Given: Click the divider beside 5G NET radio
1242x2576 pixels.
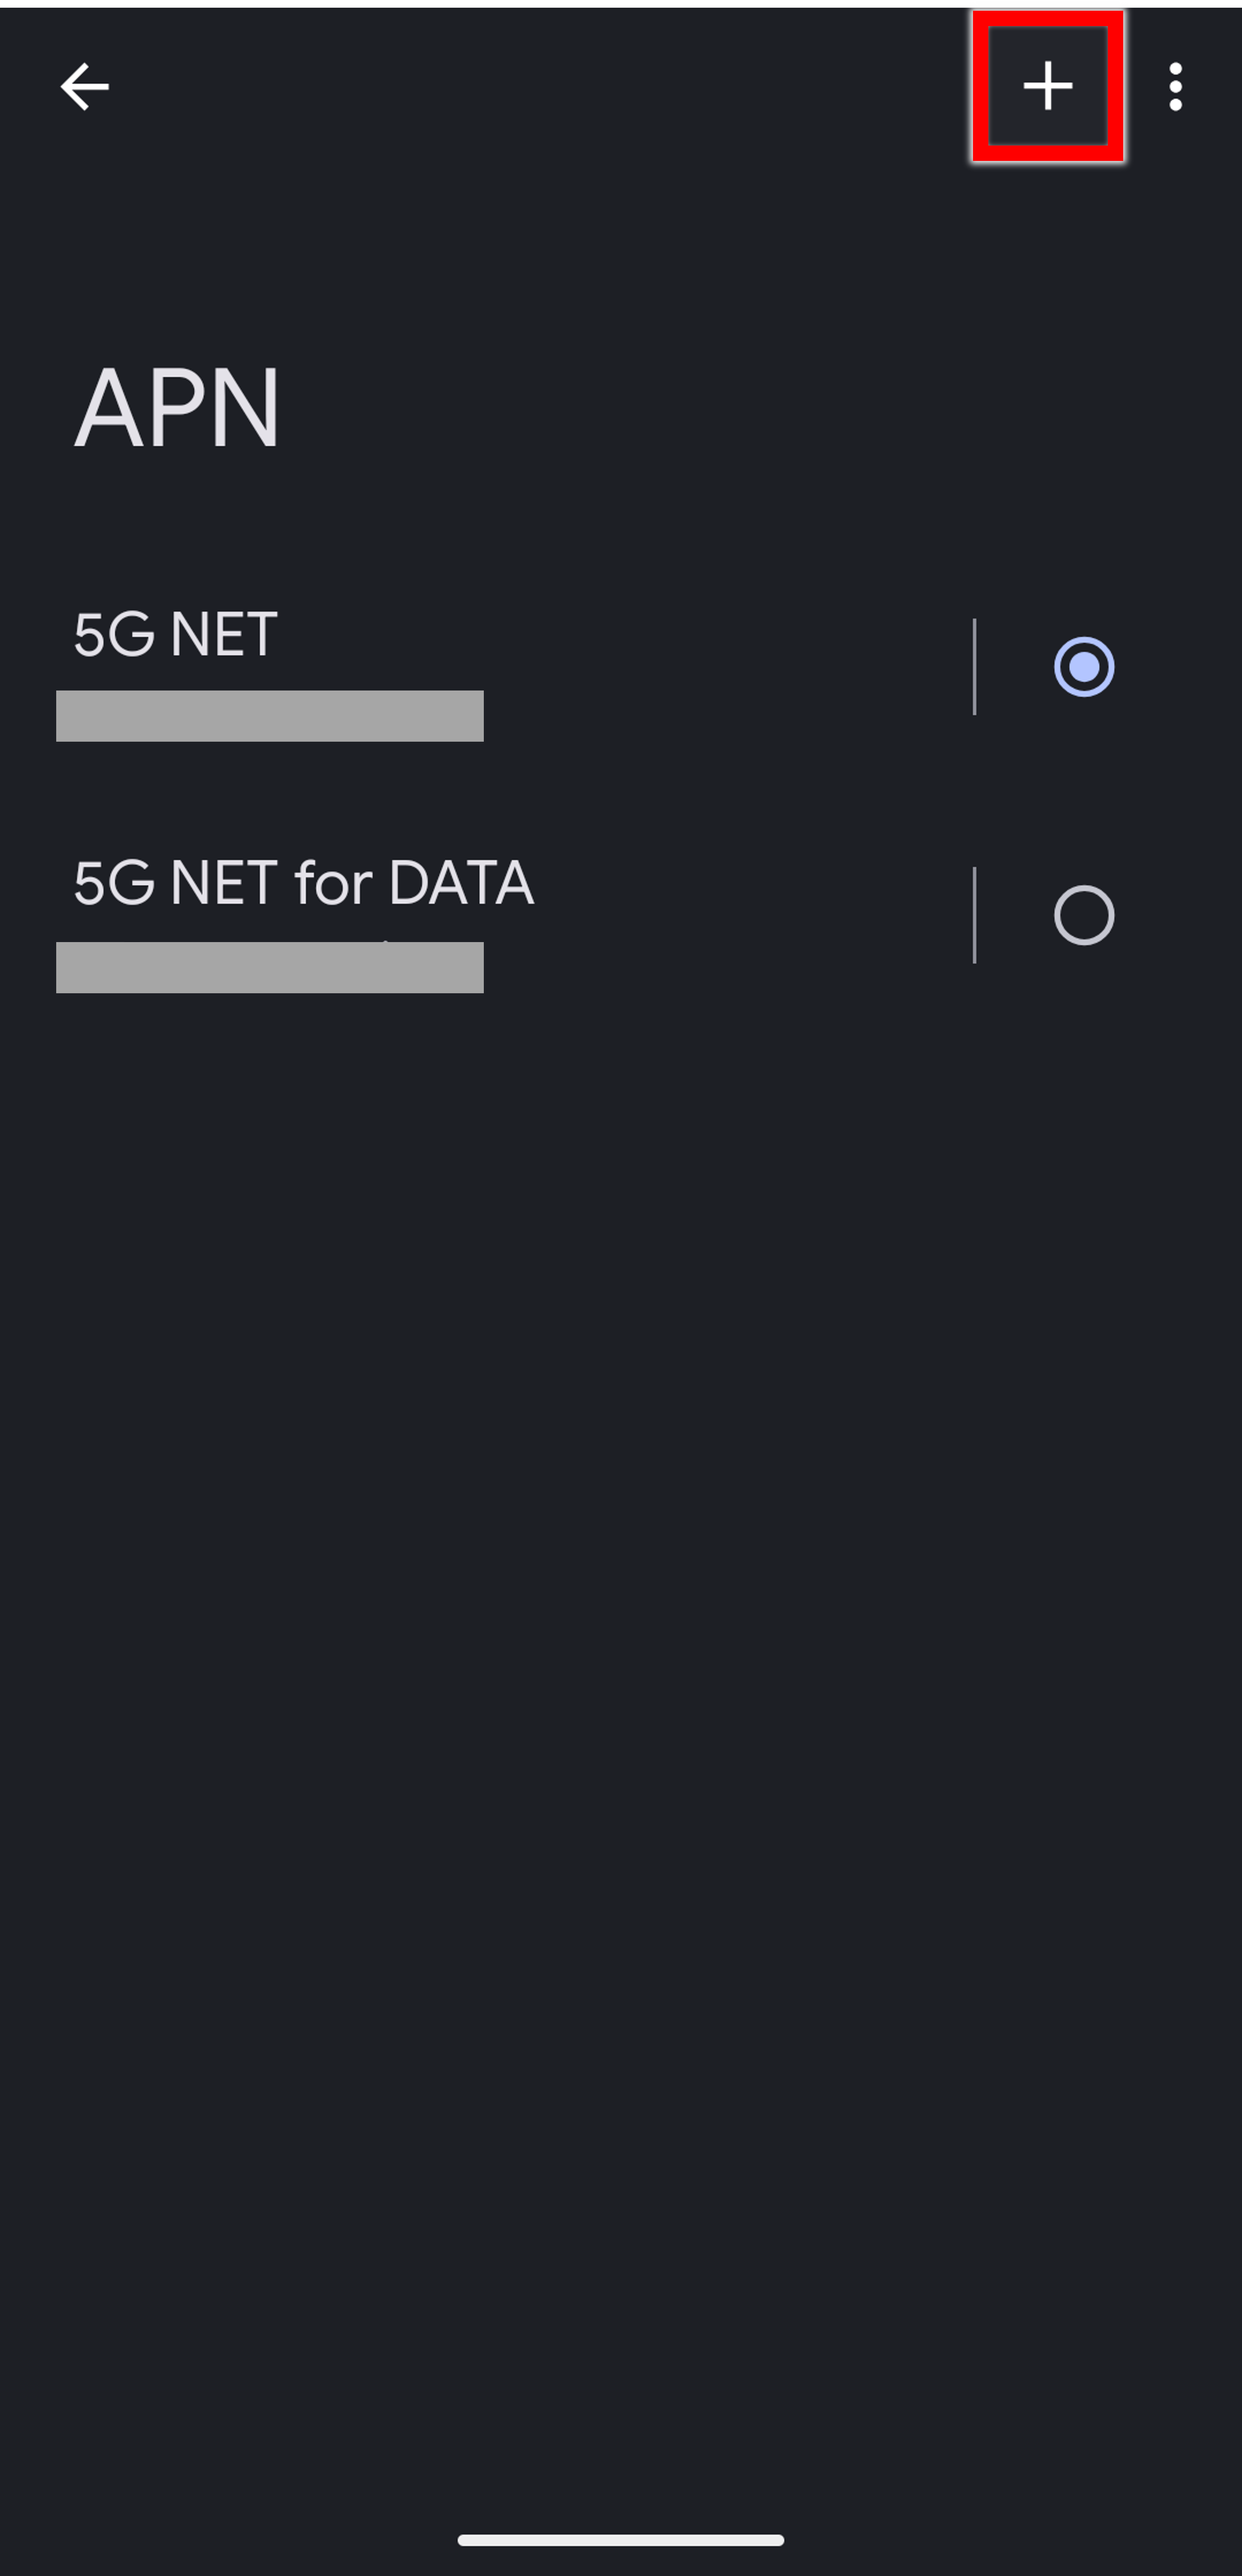Looking at the screenshot, I should coord(974,666).
